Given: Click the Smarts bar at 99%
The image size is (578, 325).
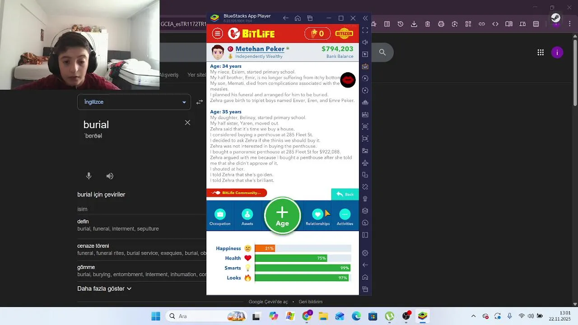Looking at the screenshot, I should click(x=303, y=268).
